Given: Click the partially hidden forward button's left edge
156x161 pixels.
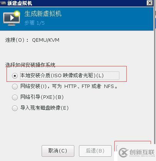Looking at the screenshot, I should (x=117, y=148).
